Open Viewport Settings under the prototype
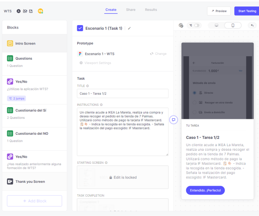The width and height of the screenshot is (259, 216). tap(95, 63)
